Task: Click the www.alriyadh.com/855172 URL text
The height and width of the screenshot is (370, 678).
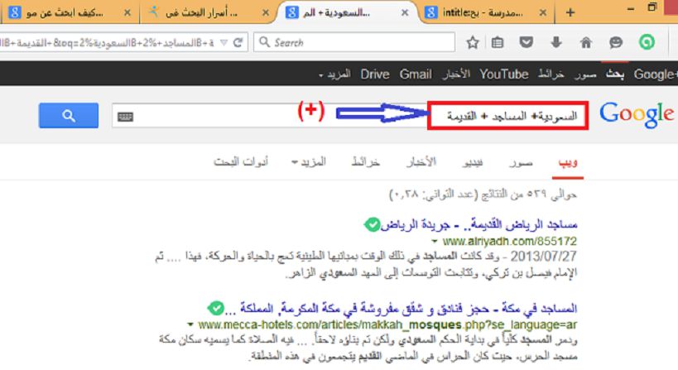Action: [509, 241]
